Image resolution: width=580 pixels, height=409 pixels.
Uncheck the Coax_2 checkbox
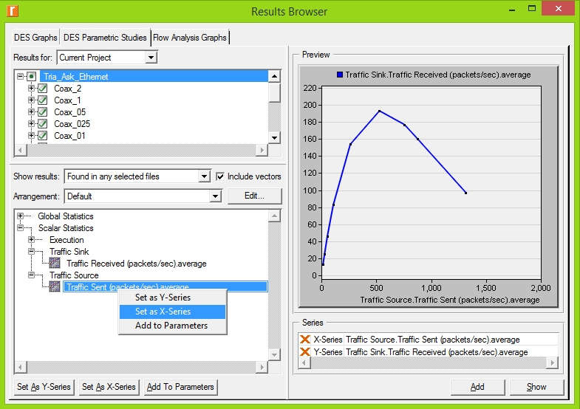point(43,89)
